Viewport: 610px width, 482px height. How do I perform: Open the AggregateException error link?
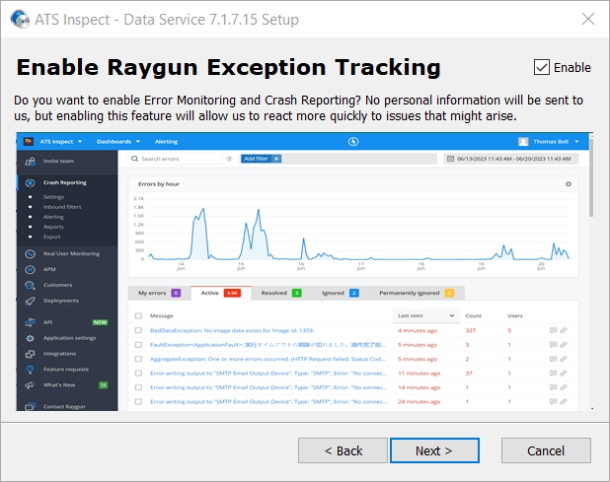[268, 359]
